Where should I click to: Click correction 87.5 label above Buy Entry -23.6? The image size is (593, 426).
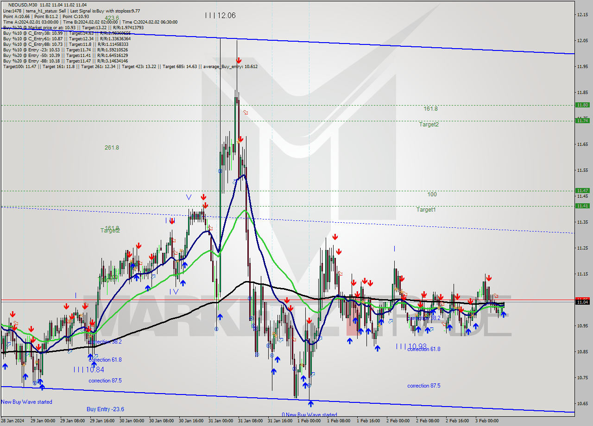point(105,381)
